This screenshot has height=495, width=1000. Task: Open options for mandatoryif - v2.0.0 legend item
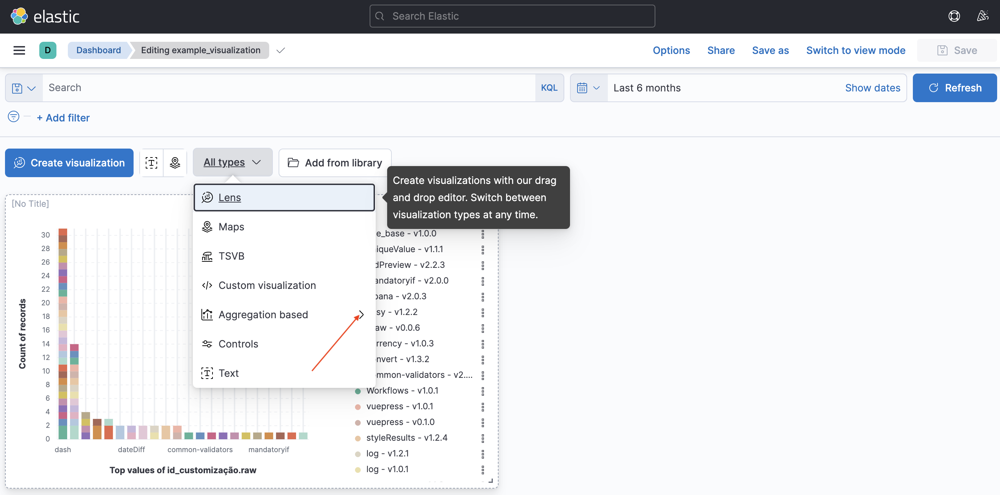click(483, 281)
